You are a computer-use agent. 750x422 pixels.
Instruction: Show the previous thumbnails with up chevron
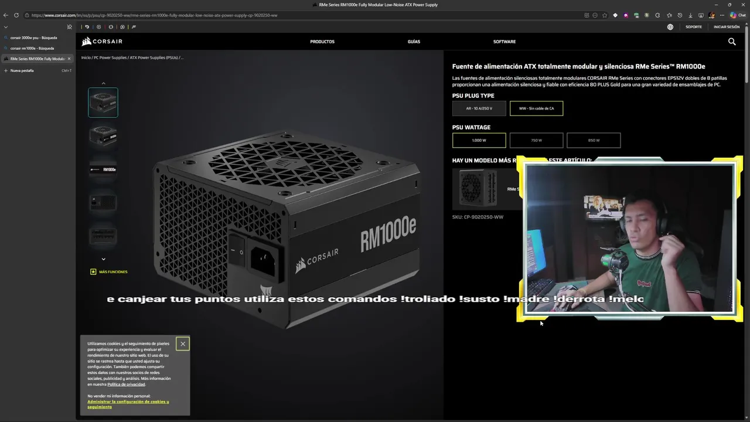(103, 83)
